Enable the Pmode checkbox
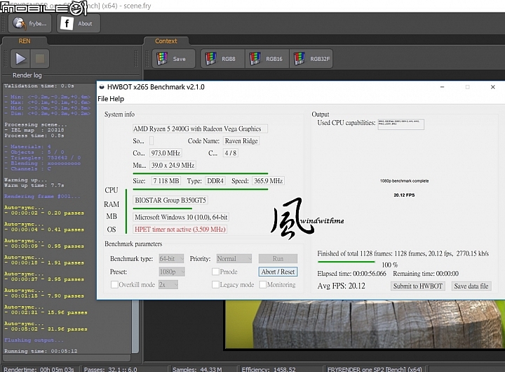Image resolution: width=505 pixels, height=372 pixels. (x=215, y=272)
